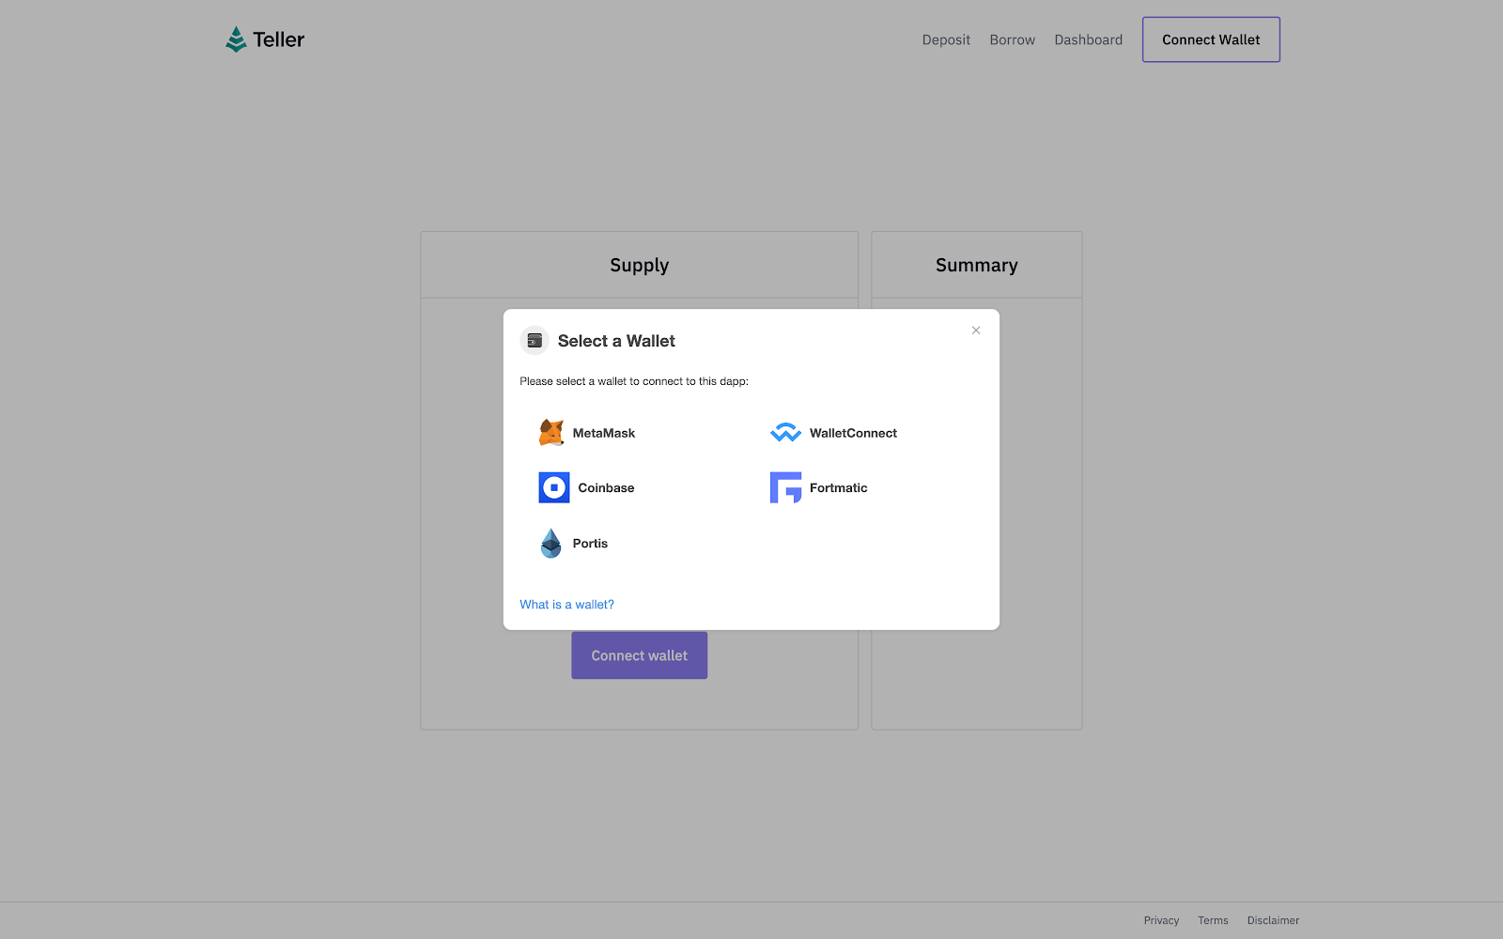
Task: Click the WalletConnect wave icon
Action: click(785, 433)
